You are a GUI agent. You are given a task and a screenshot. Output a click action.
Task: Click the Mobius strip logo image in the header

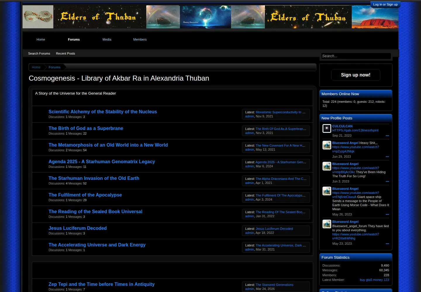(38, 18)
